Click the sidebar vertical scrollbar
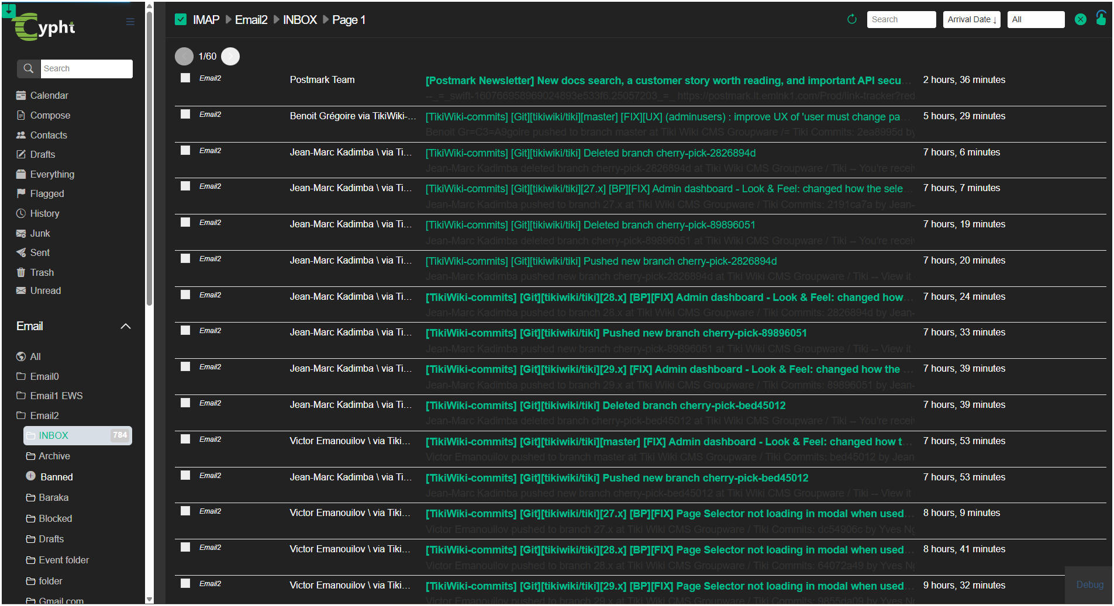 click(x=149, y=175)
